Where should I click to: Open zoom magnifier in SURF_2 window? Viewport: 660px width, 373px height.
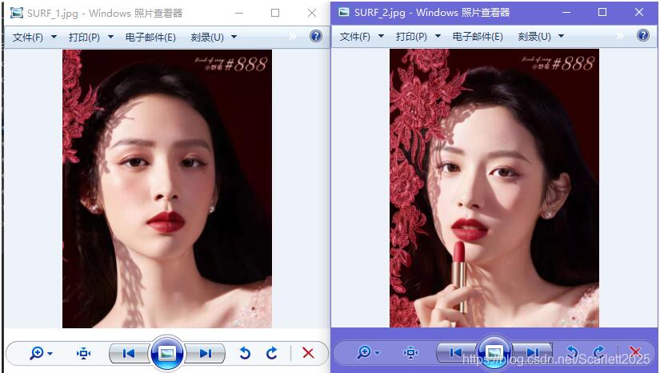(x=364, y=352)
